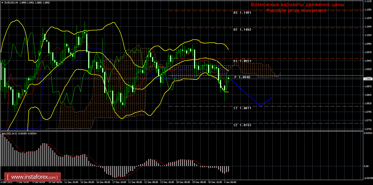The height and width of the screenshot is (185, 373).
Task: Click the '4 Dec 2015' time axis label
Action: coord(6,182)
